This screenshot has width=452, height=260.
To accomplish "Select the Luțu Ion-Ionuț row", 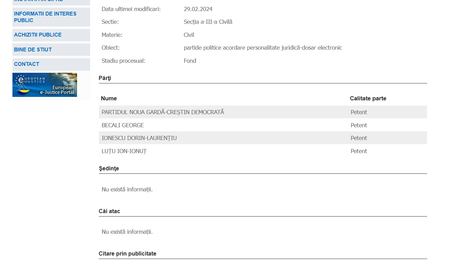I will (x=263, y=151).
